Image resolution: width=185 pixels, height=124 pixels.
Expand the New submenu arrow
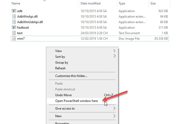pyautogui.click(x=114, y=116)
